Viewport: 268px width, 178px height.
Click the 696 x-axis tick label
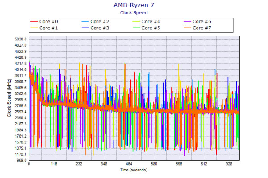click(179, 164)
